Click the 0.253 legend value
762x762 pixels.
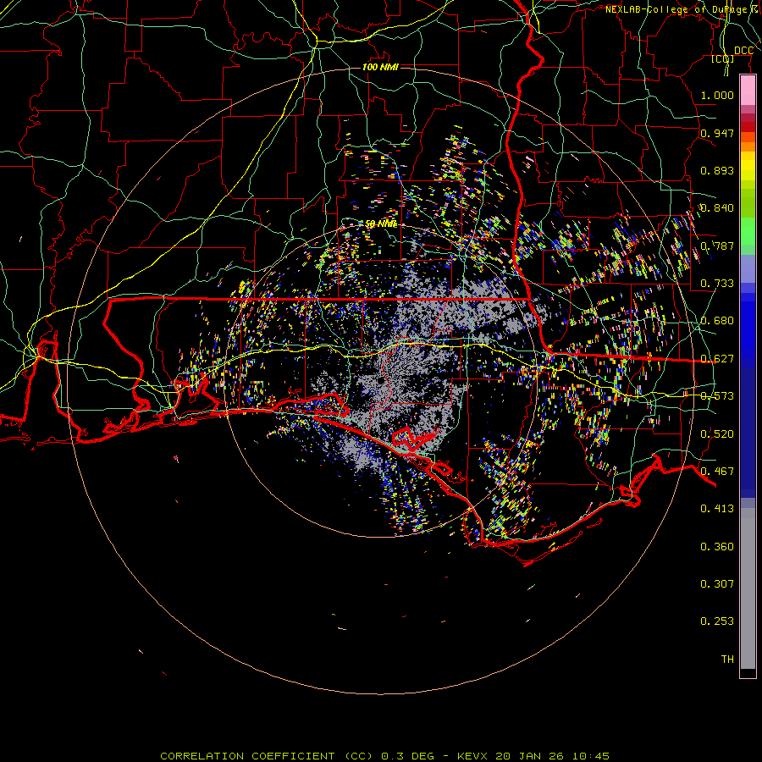717,621
